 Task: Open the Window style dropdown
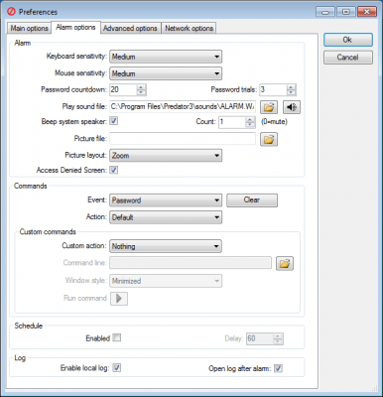click(x=166, y=281)
